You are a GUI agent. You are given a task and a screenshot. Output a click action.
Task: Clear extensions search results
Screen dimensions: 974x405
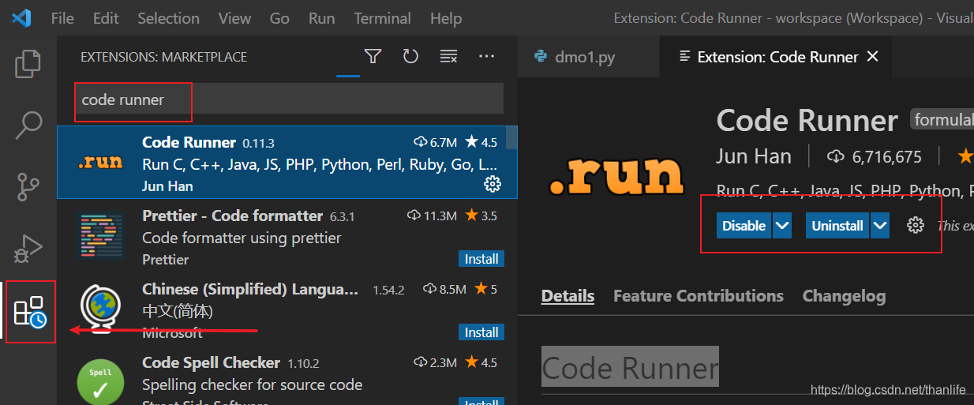449,56
